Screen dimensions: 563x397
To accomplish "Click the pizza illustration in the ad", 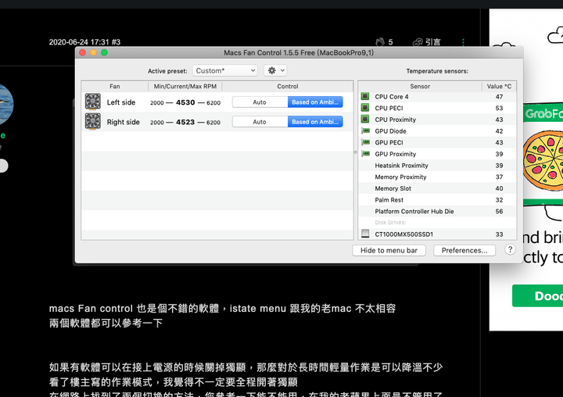I will pos(543,160).
